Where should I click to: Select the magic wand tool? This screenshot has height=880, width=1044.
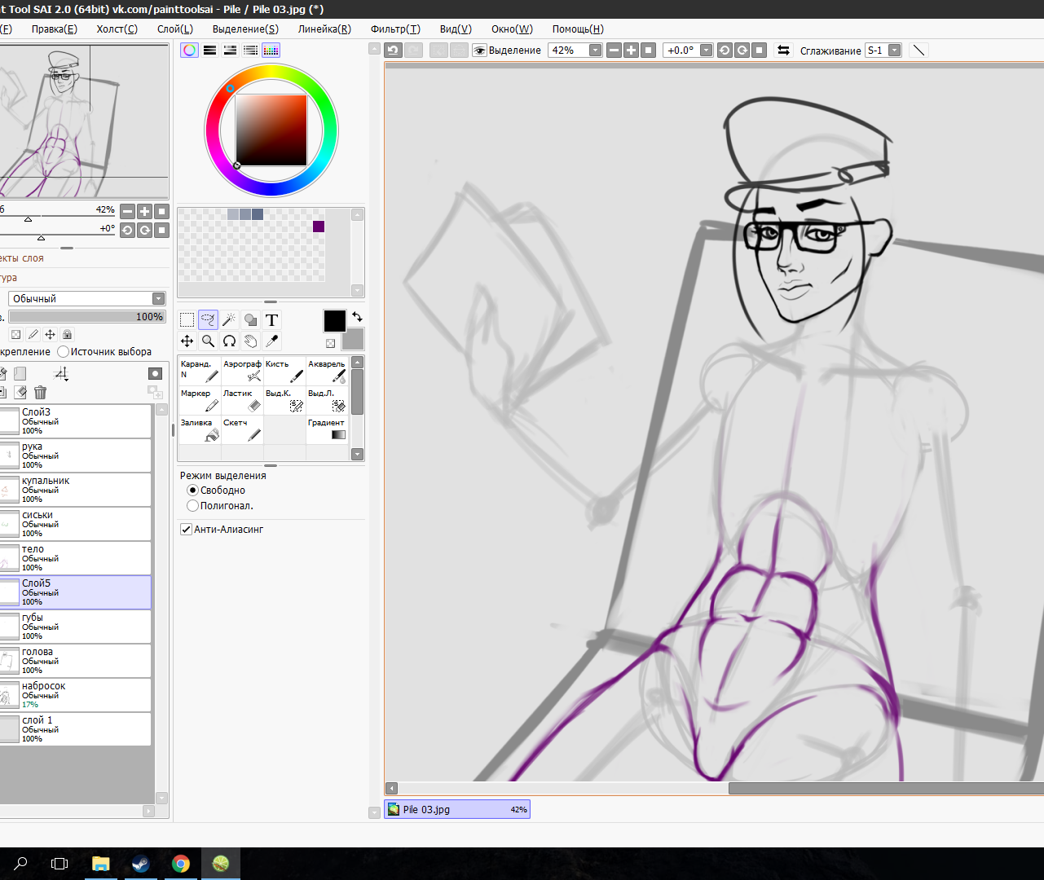coord(229,320)
